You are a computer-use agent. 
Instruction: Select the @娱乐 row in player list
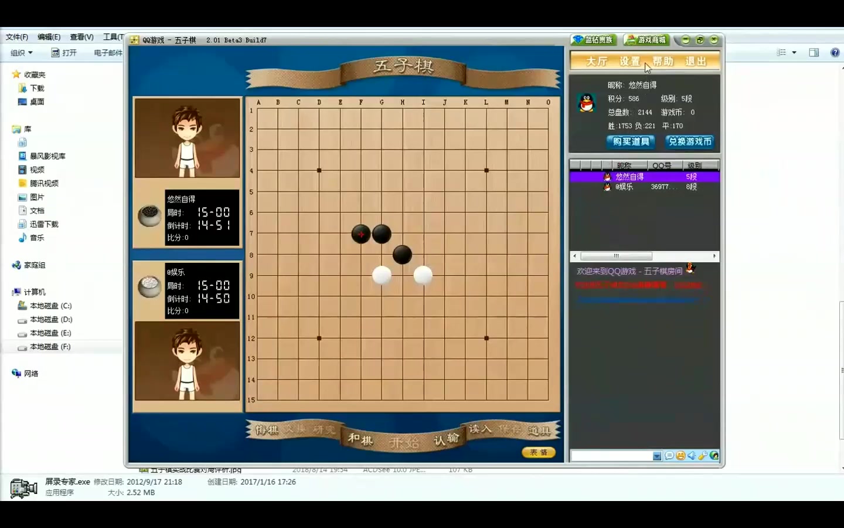(x=645, y=187)
